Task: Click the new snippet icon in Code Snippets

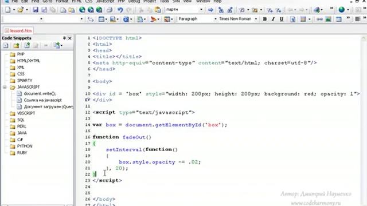Action: pyautogui.click(x=6, y=46)
